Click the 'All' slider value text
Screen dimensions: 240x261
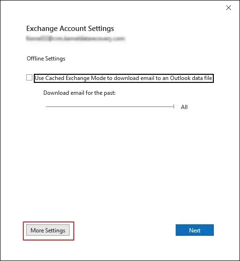(184, 107)
